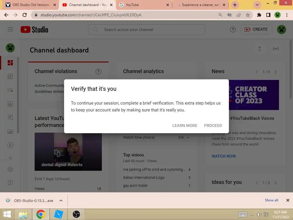The height and width of the screenshot is (220, 293).
Task: Open the Comments icon in sidebar
Action: [x=10, y=117]
